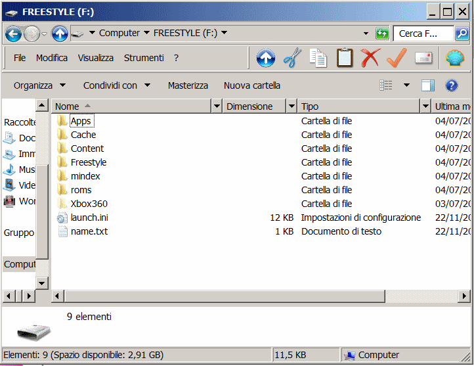Sort by Nome column header
The height and width of the screenshot is (366, 474).
tap(131, 106)
